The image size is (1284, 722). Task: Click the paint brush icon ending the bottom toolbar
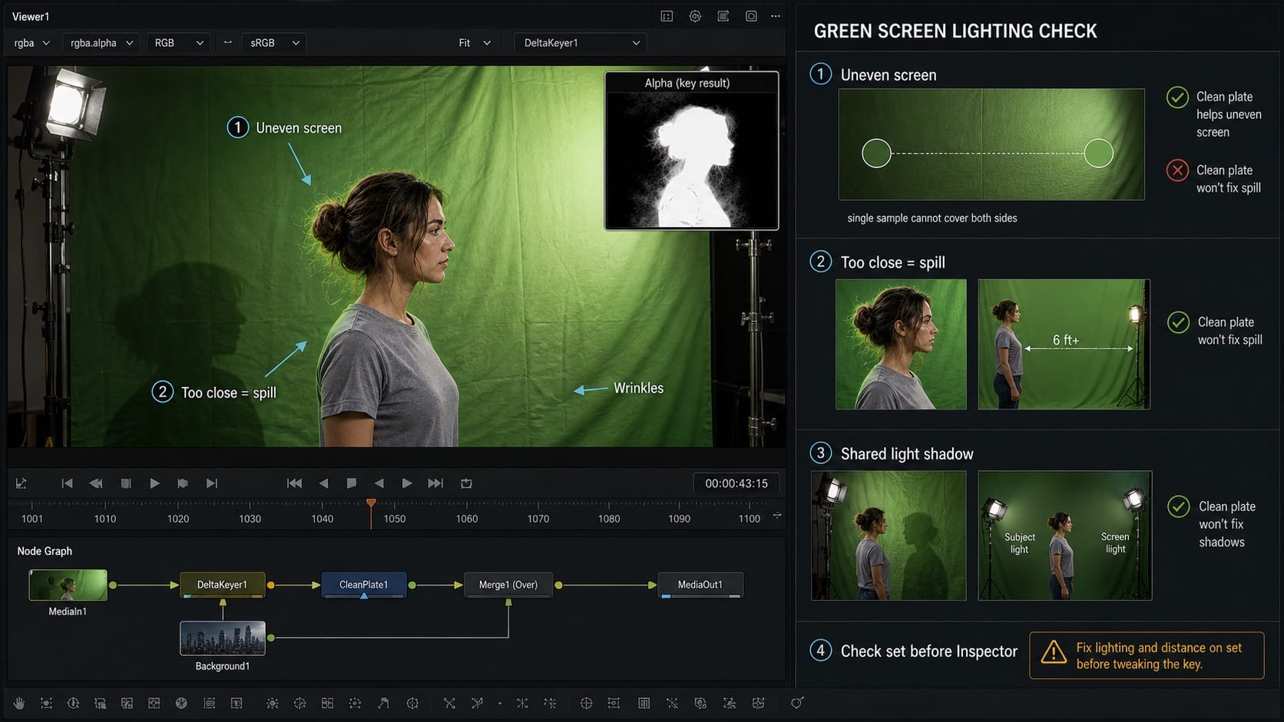tap(797, 703)
